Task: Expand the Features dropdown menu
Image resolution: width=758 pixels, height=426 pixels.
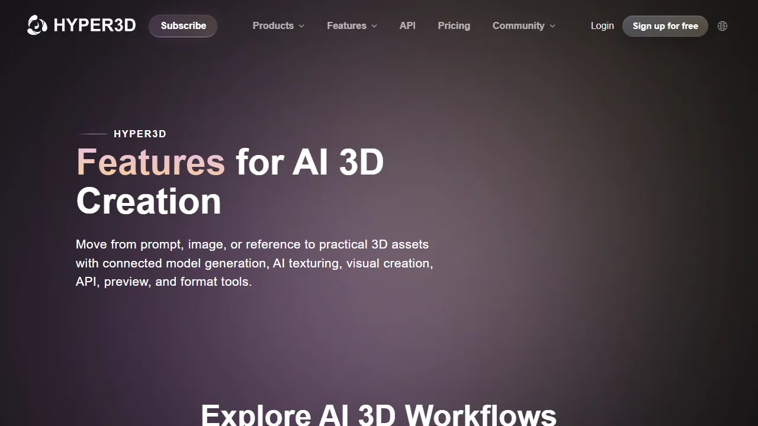Action: click(352, 26)
